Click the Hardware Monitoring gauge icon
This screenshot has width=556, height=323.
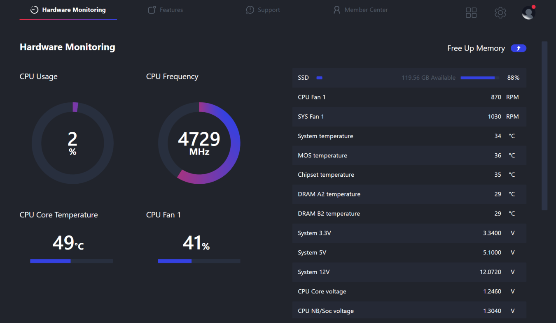35,10
